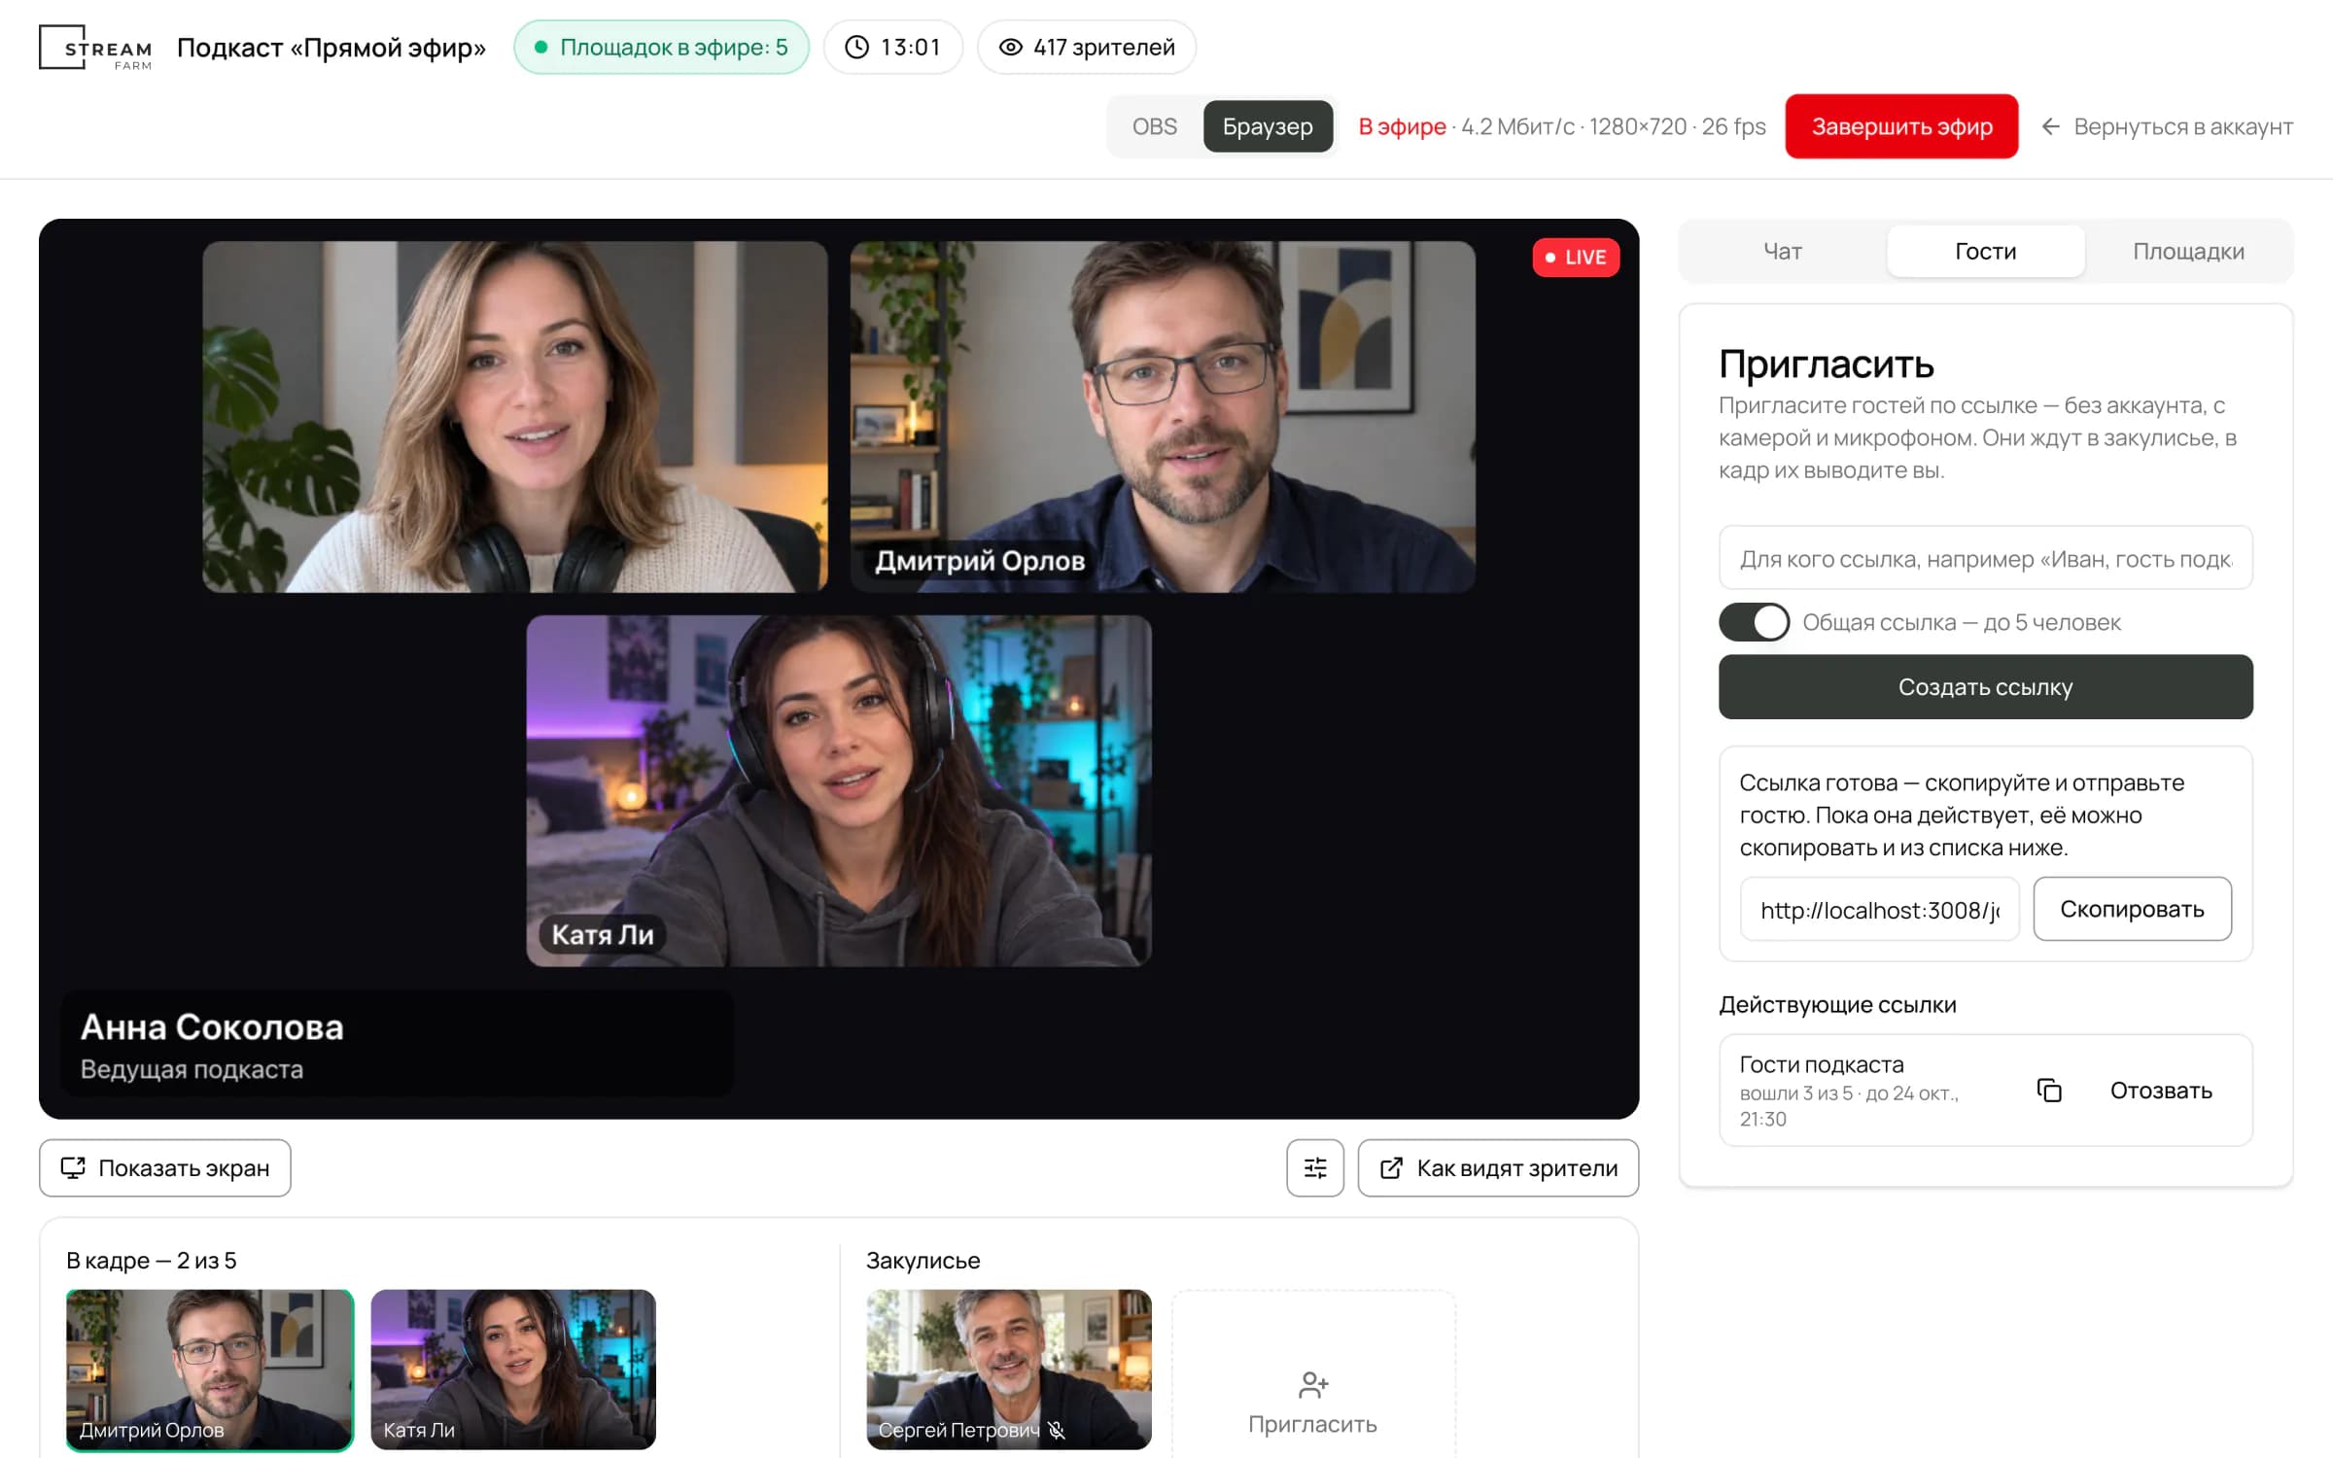Click the Stream Farm logo
The height and width of the screenshot is (1458, 2333).
click(95, 48)
